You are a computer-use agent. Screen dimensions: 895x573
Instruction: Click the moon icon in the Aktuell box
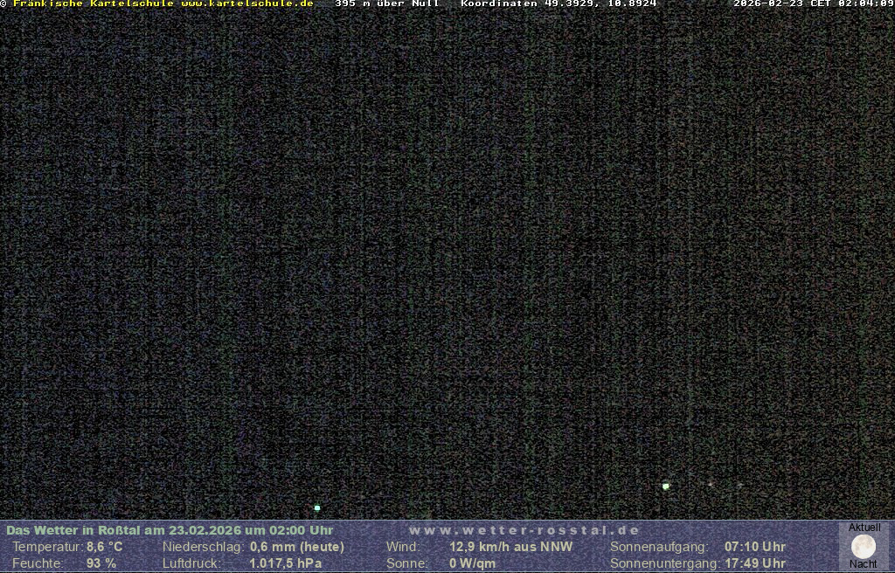click(x=864, y=547)
